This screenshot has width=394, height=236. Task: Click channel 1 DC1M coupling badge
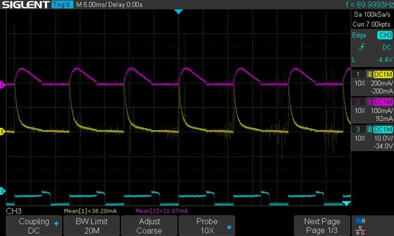tap(383, 75)
